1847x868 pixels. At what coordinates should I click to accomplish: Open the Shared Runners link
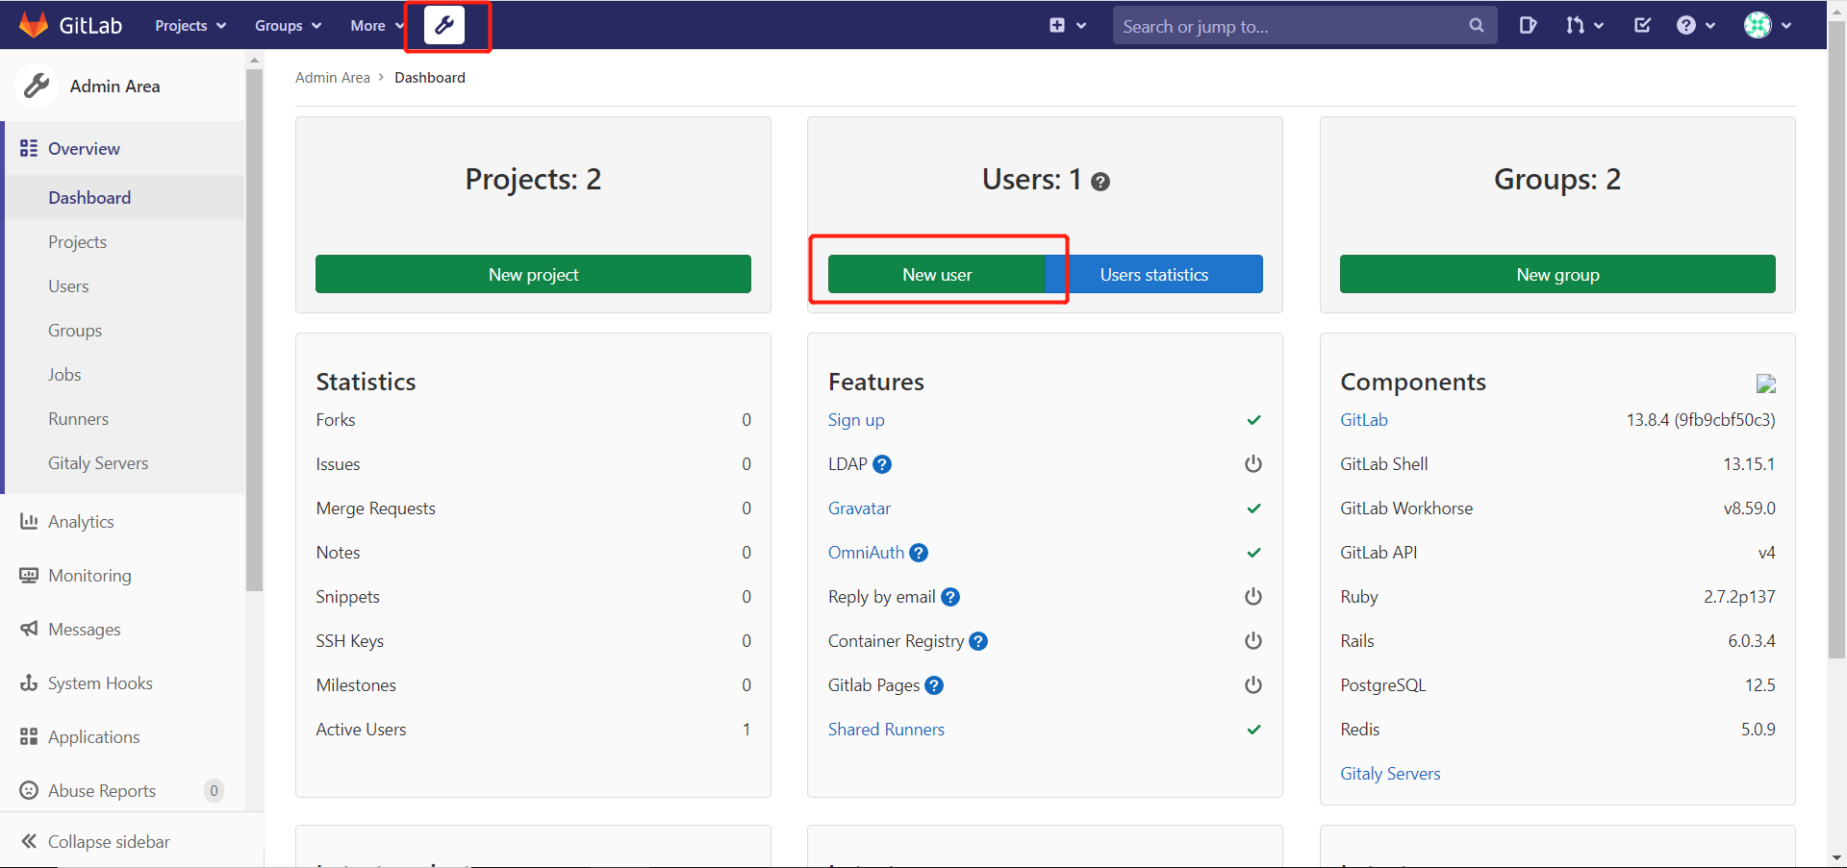point(886,730)
